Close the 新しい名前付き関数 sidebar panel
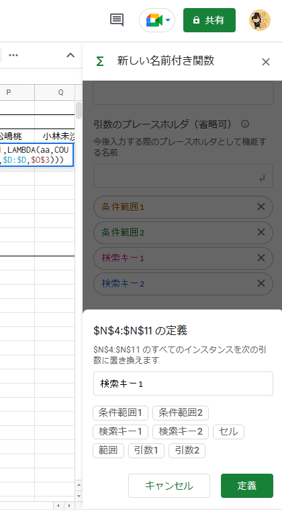 click(266, 62)
